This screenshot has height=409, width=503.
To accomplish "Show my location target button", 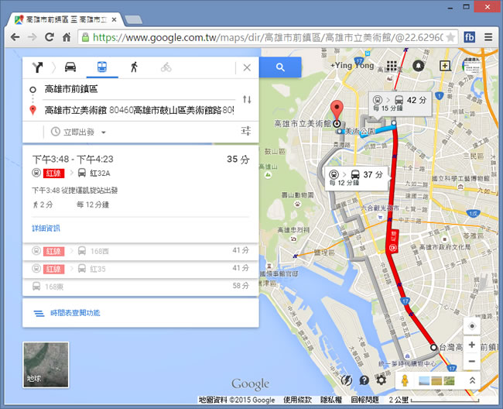I will pos(472,326).
